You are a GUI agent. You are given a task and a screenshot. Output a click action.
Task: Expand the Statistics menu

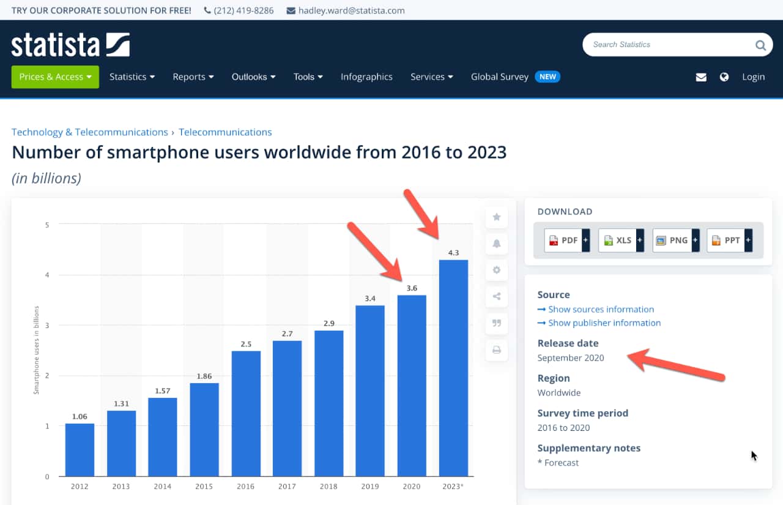[132, 77]
